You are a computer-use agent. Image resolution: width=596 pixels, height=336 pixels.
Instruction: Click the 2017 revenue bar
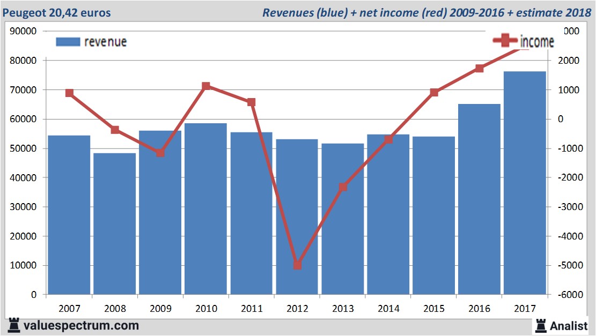pos(525,182)
